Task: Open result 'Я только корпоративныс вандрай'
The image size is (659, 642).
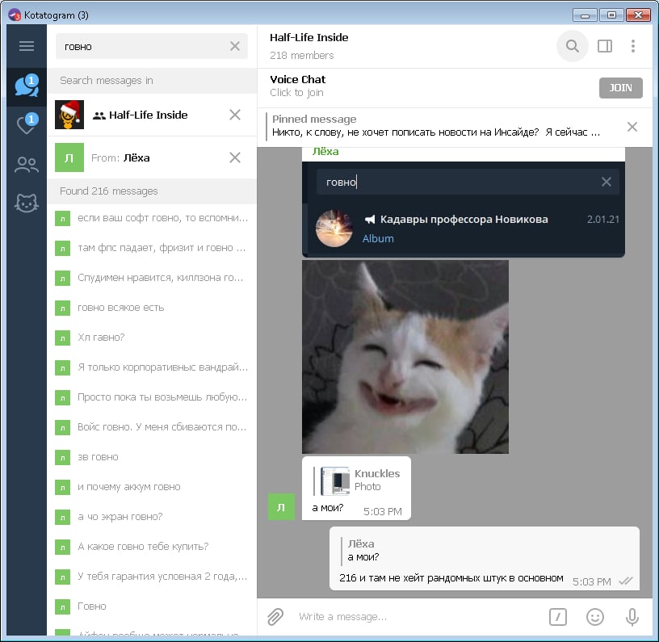Action: (152, 367)
